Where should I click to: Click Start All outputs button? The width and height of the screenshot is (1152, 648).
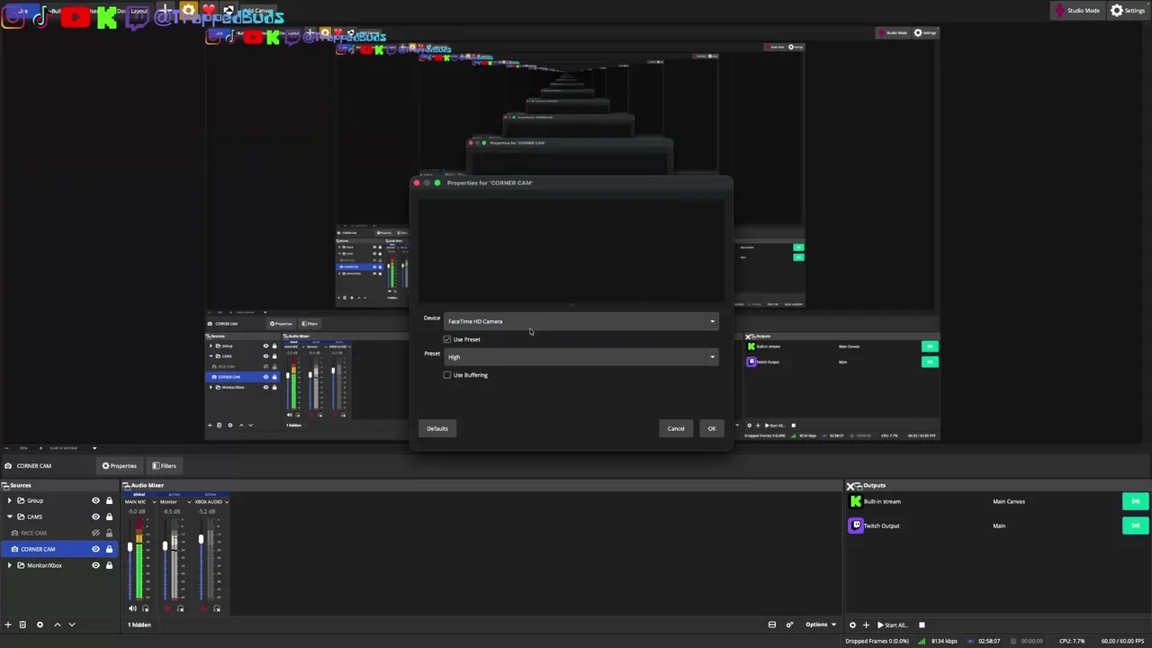click(x=892, y=625)
